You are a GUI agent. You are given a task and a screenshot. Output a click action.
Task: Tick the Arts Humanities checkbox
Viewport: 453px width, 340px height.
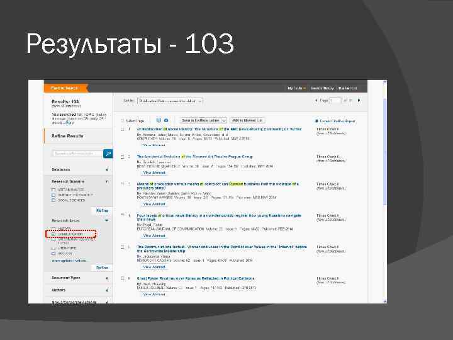click(x=53, y=190)
